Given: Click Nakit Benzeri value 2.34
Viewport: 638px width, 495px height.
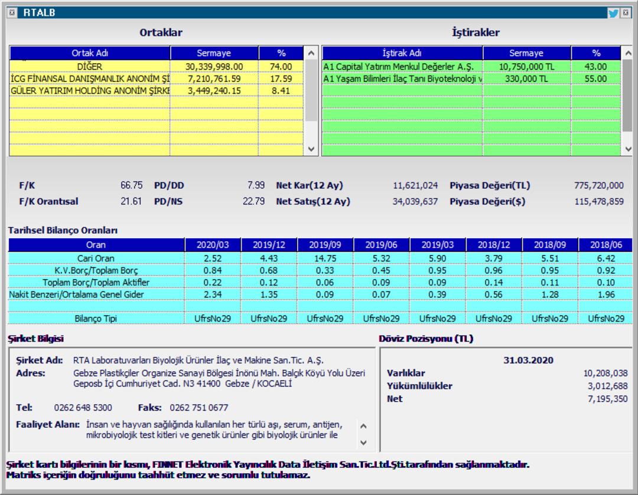Looking at the screenshot, I should tap(213, 294).
